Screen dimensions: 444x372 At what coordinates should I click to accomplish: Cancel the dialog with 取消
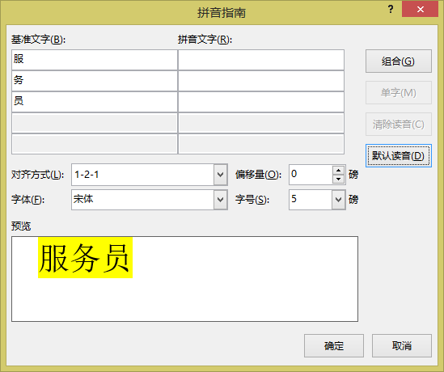[401, 345]
